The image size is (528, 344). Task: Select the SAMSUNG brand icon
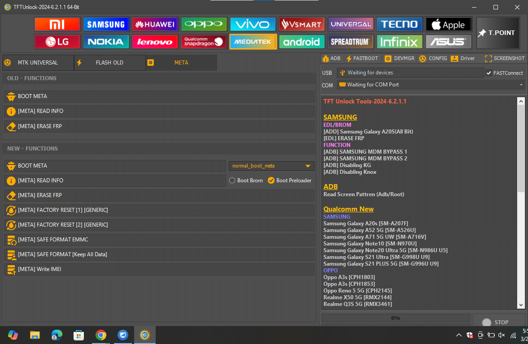106,24
